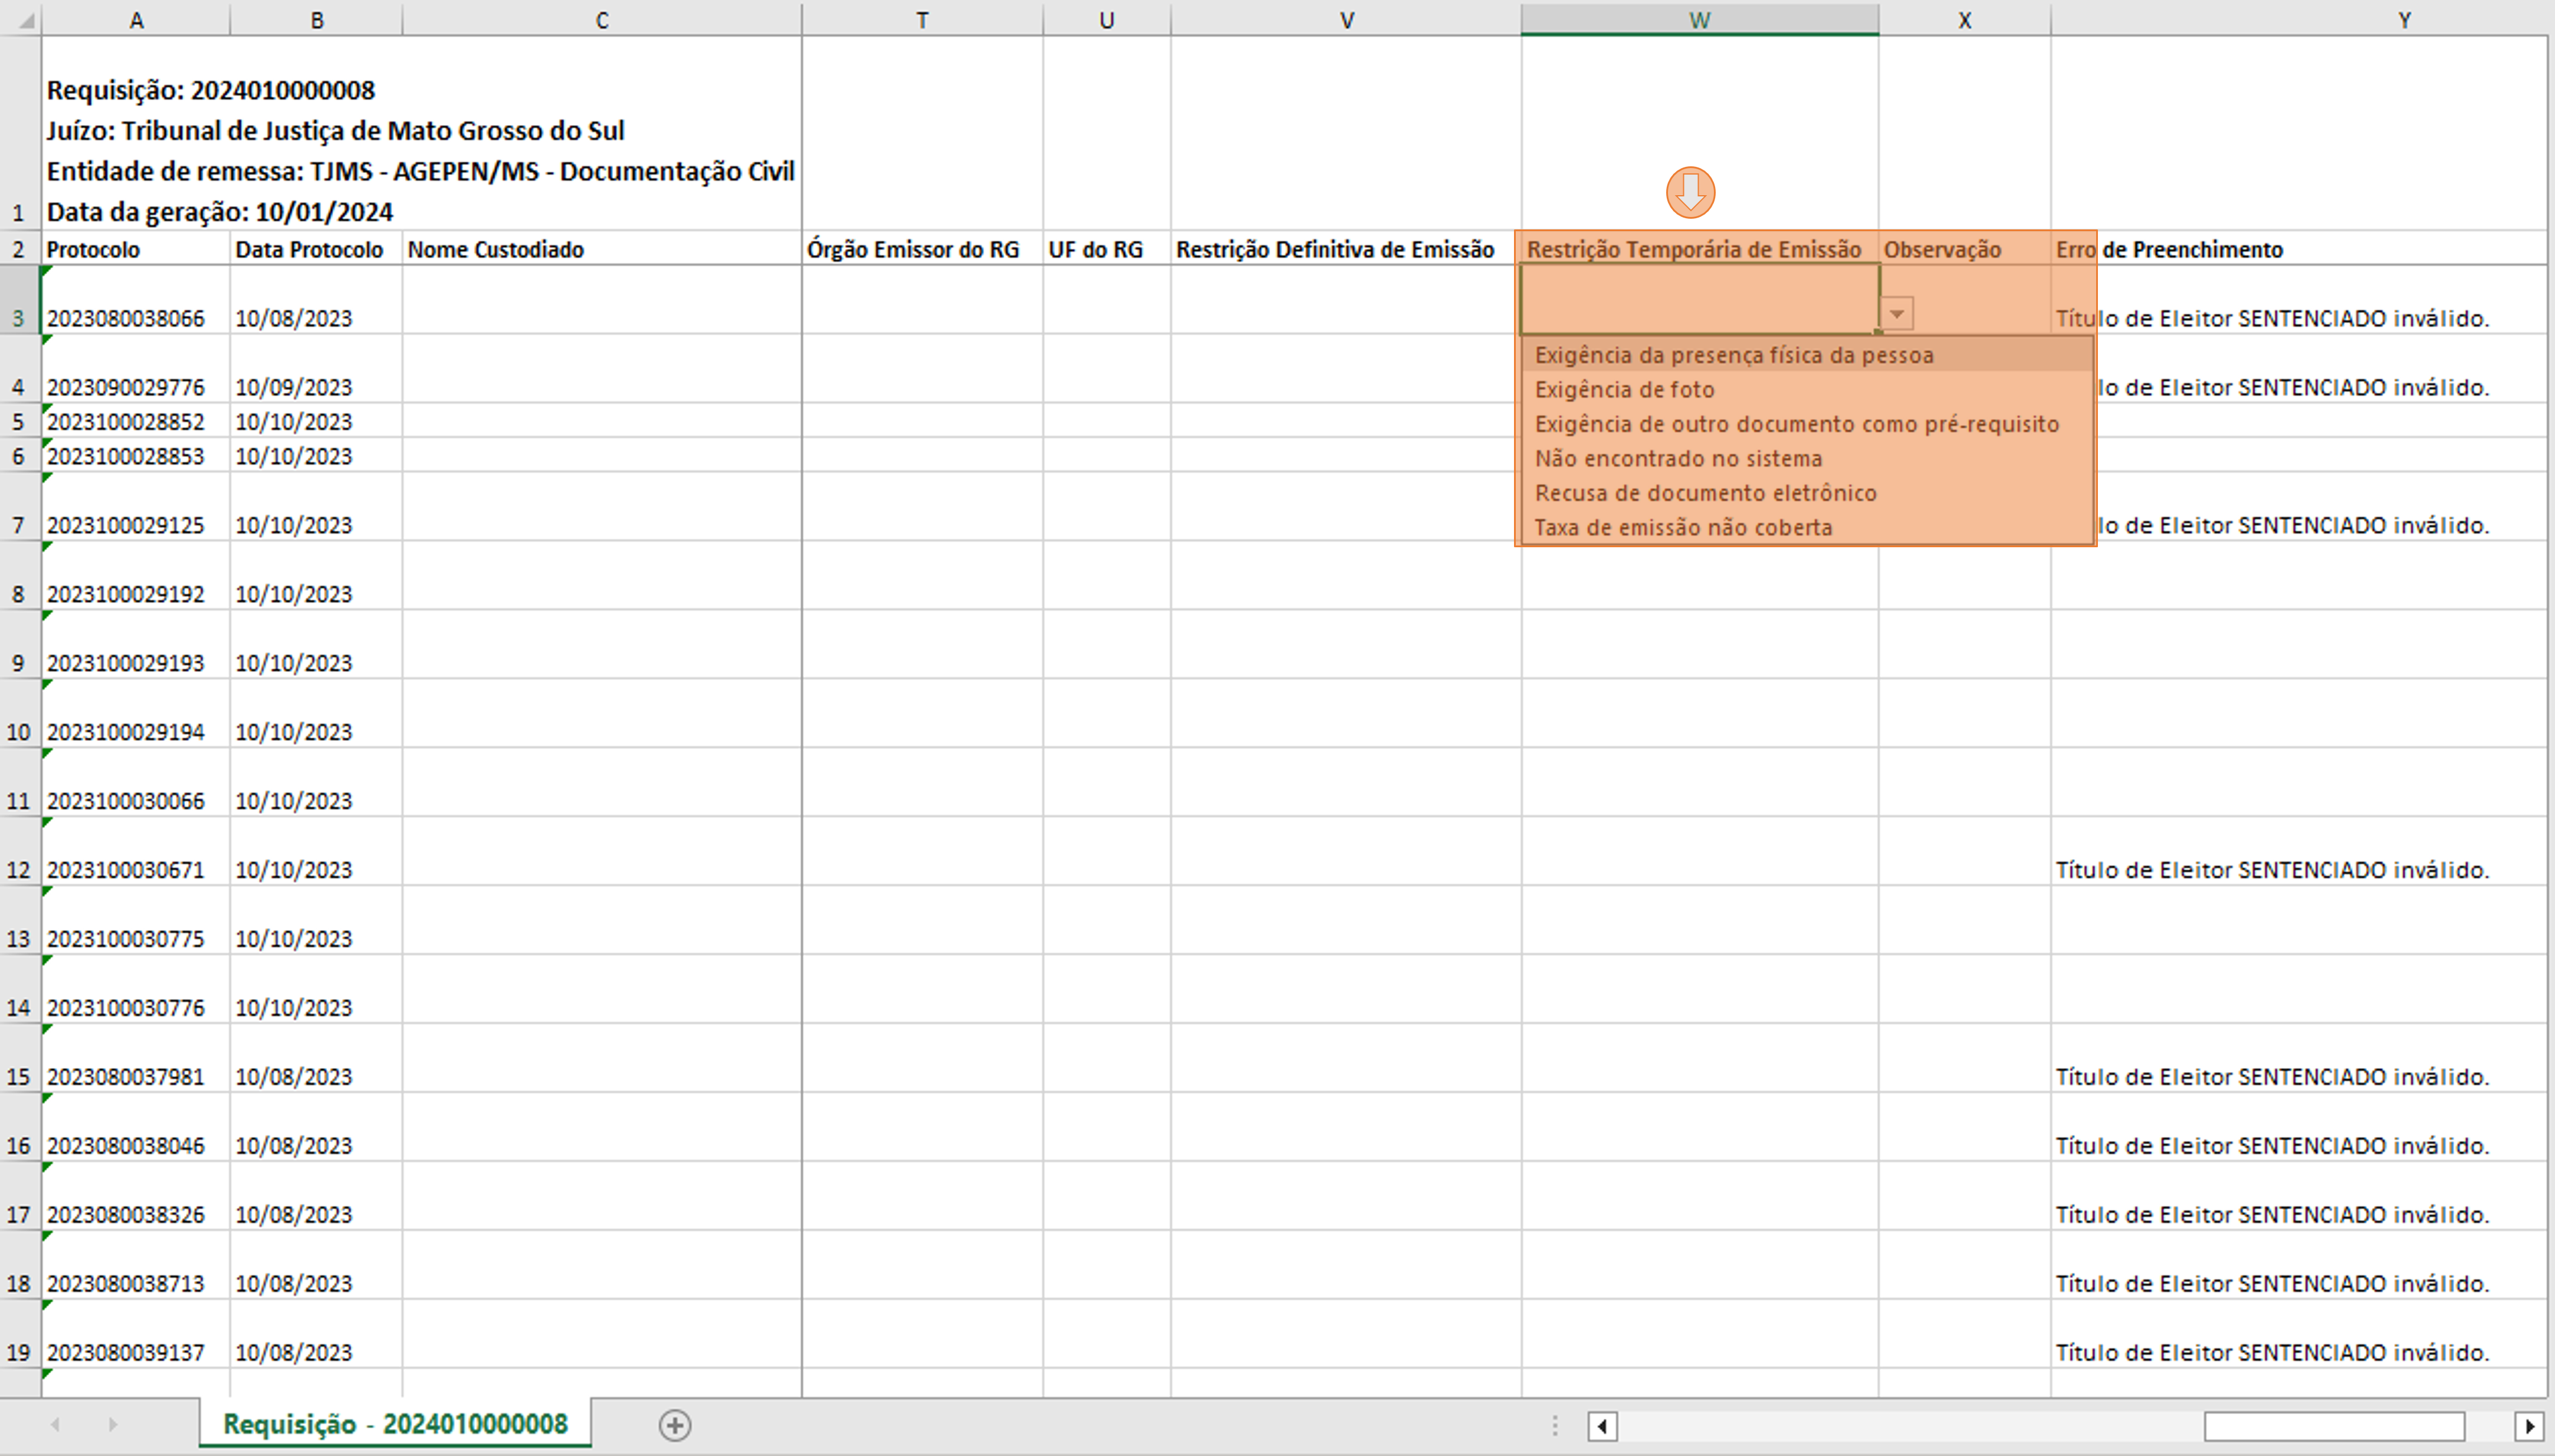Image resolution: width=2555 pixels, height=1456 pixels.
Task: Open the 'Requisição - 2024010000008' sheet tab
Action: pyautogui.click(x=395, y=1424)
